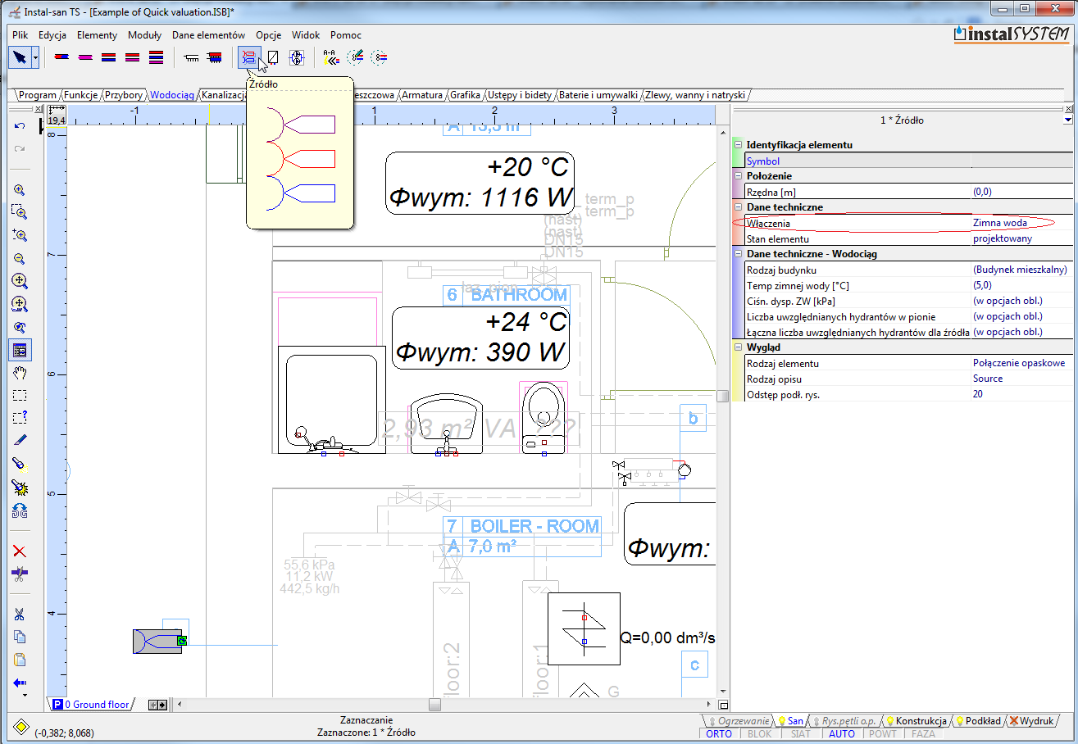This screenshot has height=744, width=1078.
Task: Collapse the Wygląd properties section
Action: pyautogui.click(x=738, y=347)
